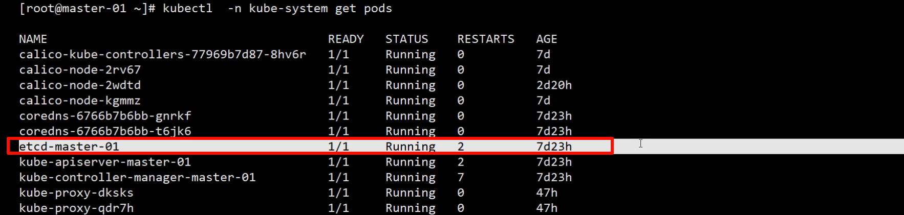Click the calico-node-2wdtd pod name
This screenshot has height=215, width=904.
point(80,85)
